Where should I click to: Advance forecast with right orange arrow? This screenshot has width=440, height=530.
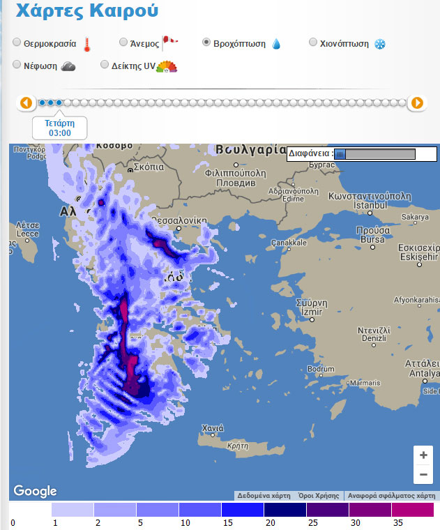pos(416,103)
